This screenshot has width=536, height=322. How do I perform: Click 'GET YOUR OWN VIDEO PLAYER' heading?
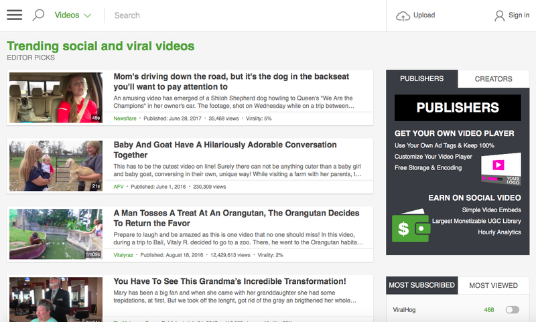pyautogui.click(x=454, y=133)
